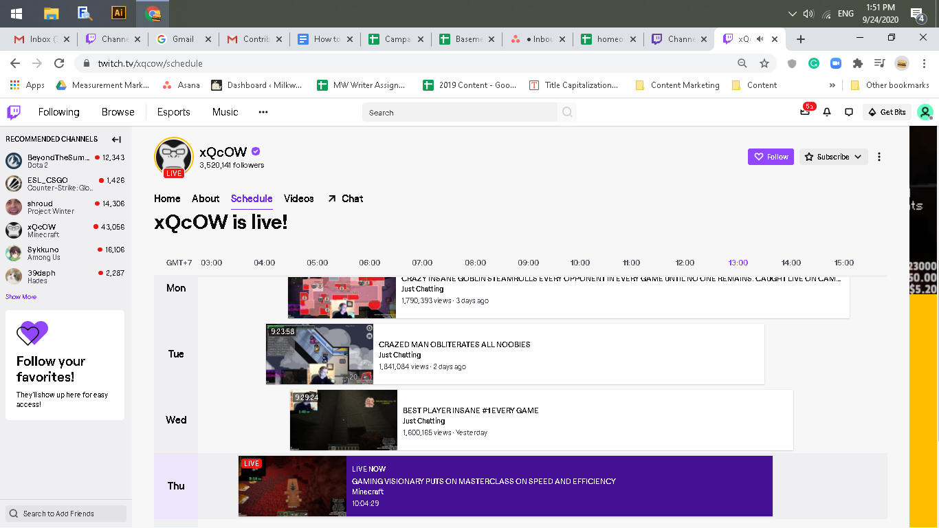Open the Content Marketing bookmark folder
The image size is (939, 528).
[x=677, y=85]
